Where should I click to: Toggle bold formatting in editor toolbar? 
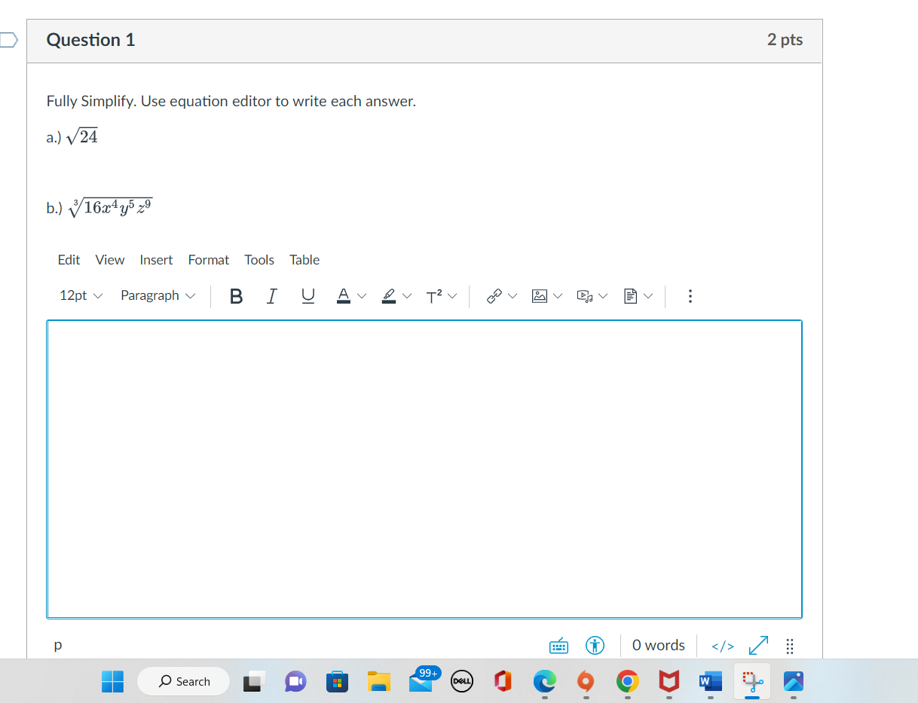[x=236, y=296]
